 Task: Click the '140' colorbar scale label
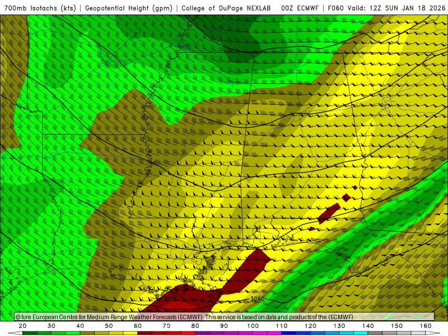pos(368,326)
